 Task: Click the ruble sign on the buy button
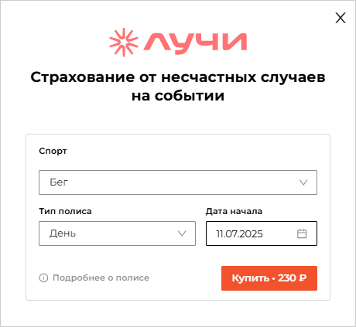(303, 278)
